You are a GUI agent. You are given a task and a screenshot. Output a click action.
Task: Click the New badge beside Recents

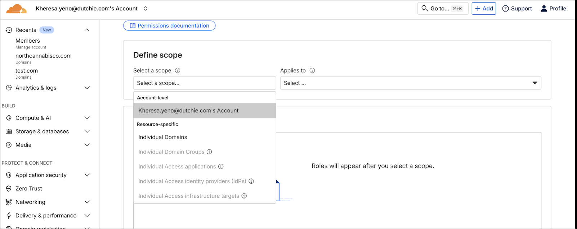(47, 30)
